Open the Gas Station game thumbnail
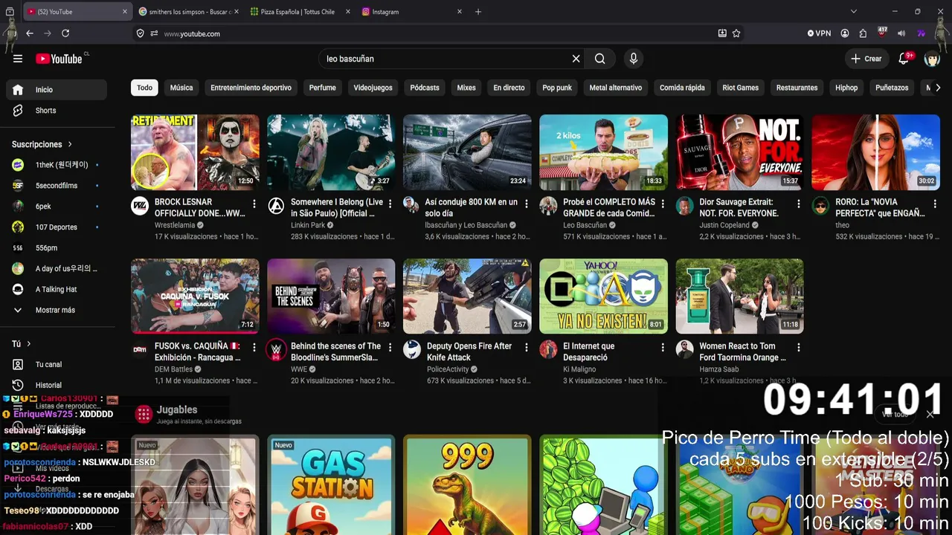The width and height of the screenshot is (952, 535). pos(331,484)
